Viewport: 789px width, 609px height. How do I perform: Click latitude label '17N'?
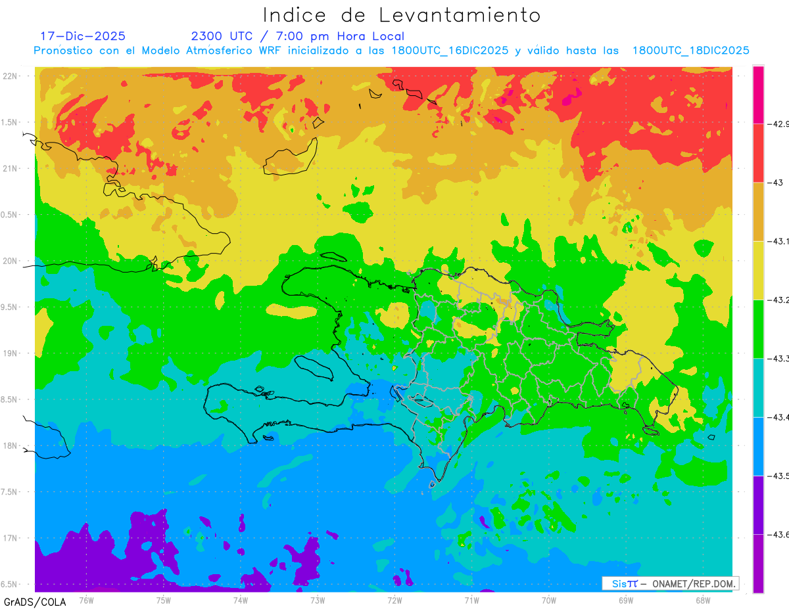coord(11,538)
